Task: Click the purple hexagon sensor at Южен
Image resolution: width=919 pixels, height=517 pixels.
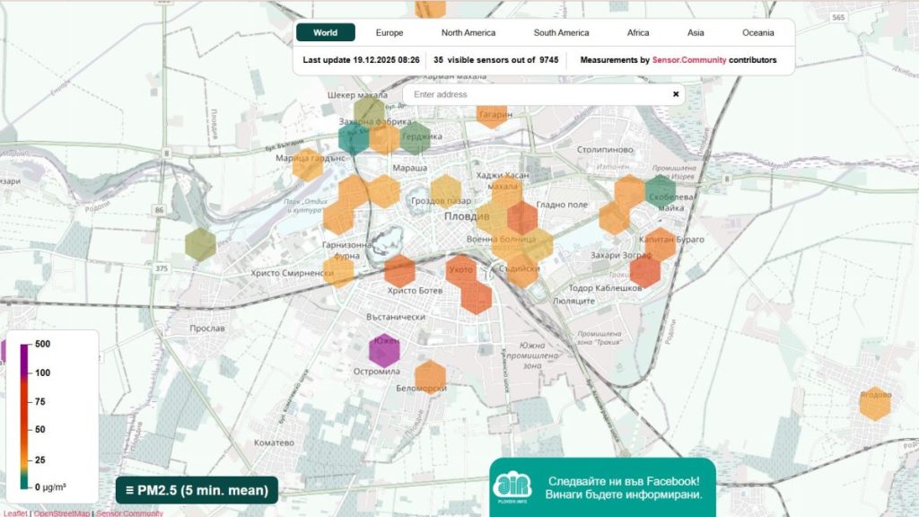Action: [384, 349]
